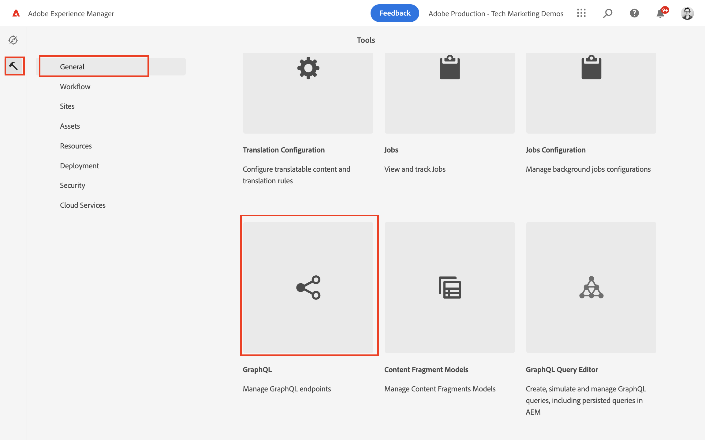Open the Content Fragment Models card
Image resolution: width=705 pixels, height=440 pixels.
449,287
